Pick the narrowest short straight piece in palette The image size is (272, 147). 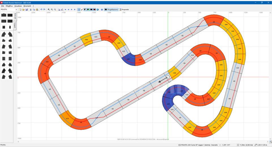pos(10,27)
